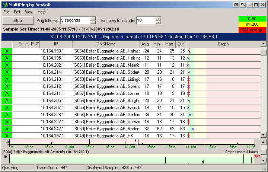Click the Västerås graph title text
The width and height of the screenshot is (268, 172).
[x=45, y=152]
